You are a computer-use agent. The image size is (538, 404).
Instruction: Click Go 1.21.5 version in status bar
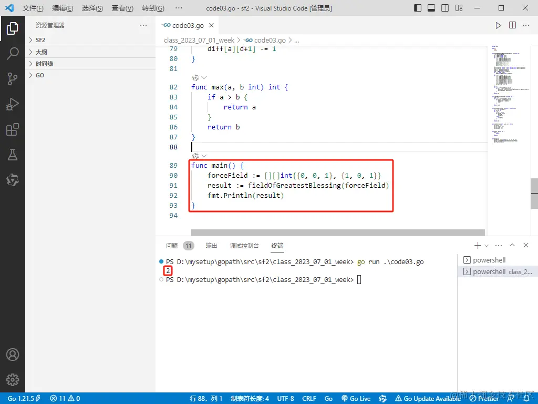[24, 399]
